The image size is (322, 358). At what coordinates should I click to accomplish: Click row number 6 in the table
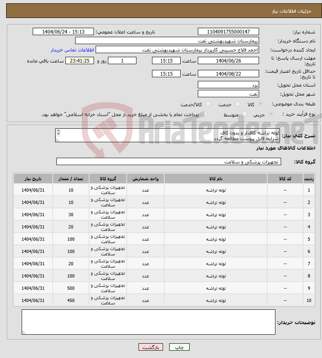[x=309, y=251]
